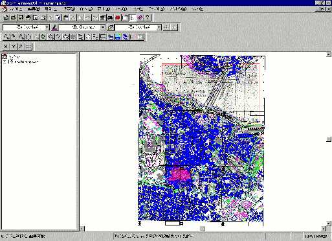Toggle the X axis button
The image size is (332, 241).
[6, 46]
